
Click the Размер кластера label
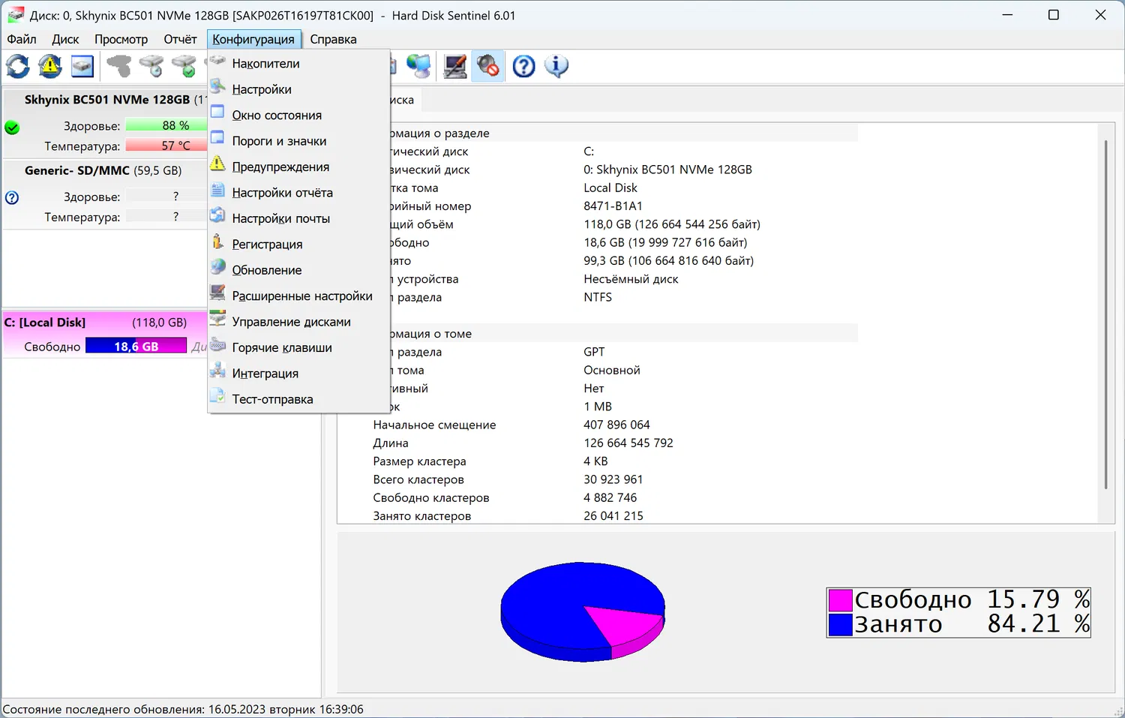(419, 461)
